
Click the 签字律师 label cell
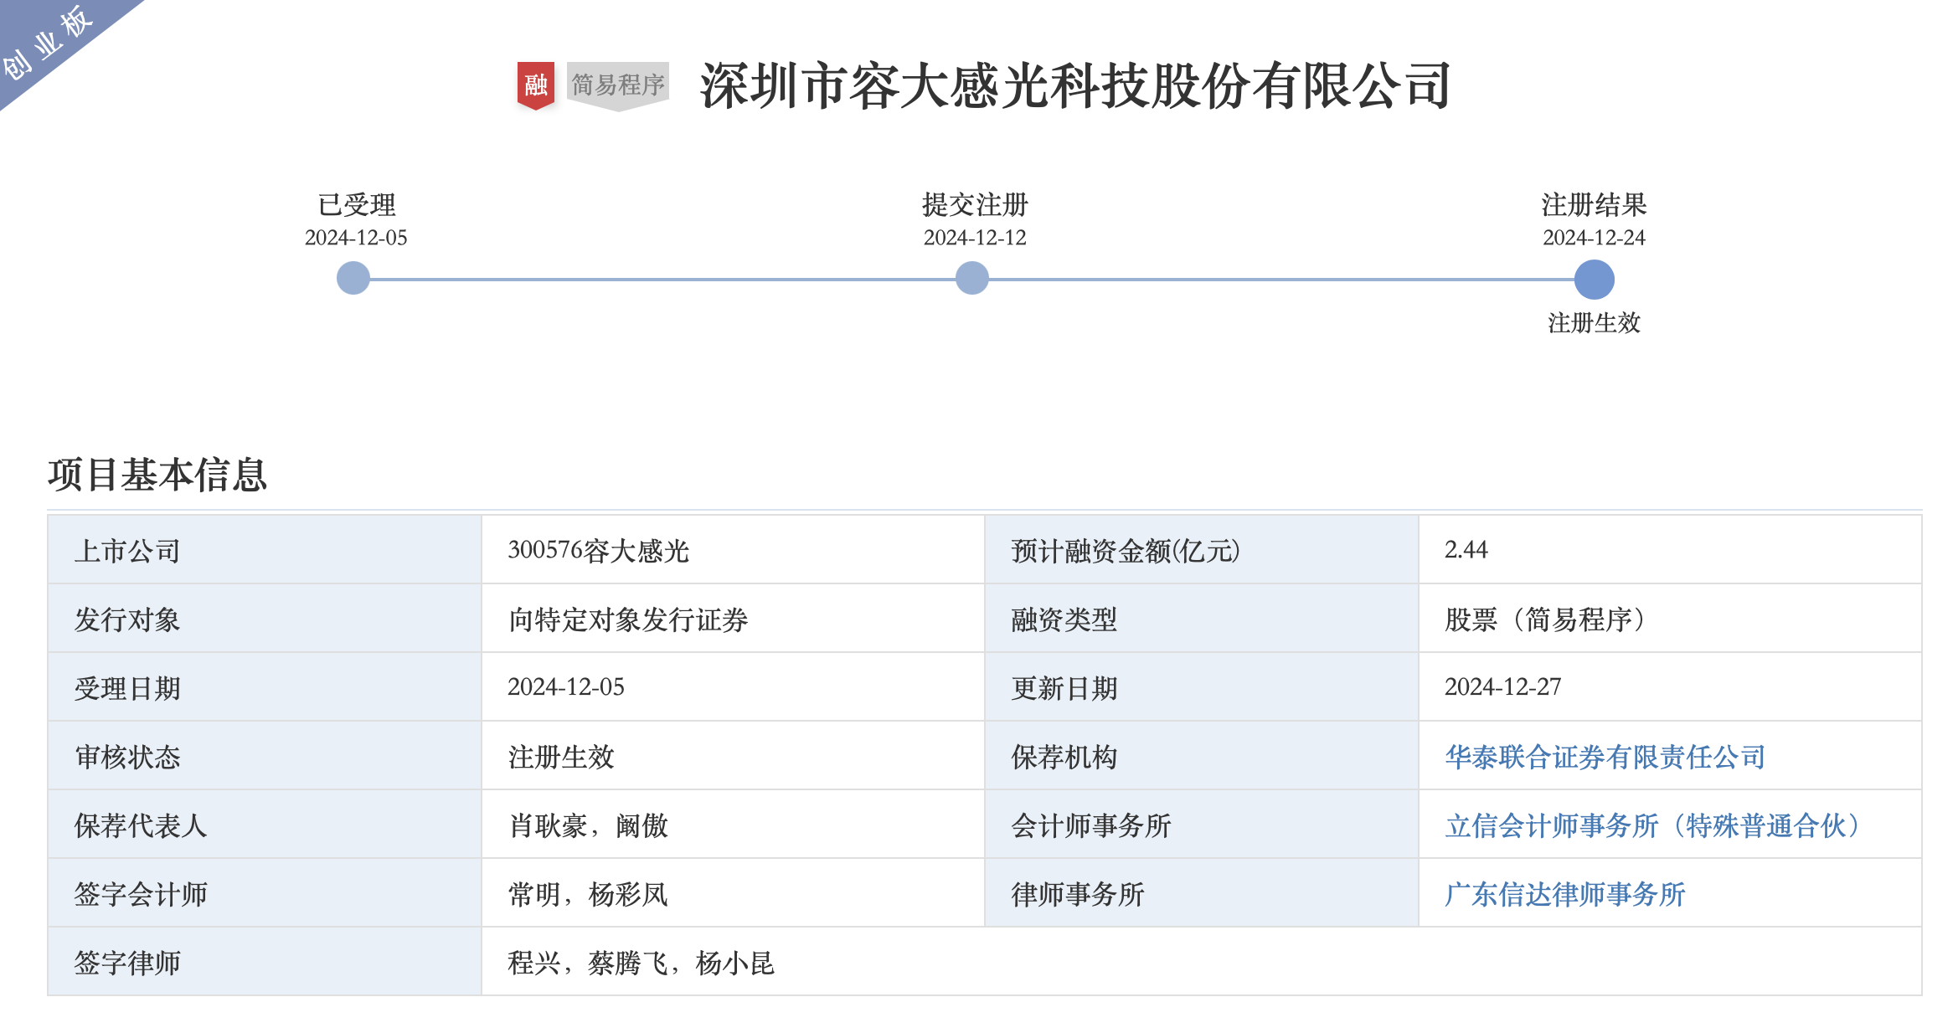(x=265, y=962)
